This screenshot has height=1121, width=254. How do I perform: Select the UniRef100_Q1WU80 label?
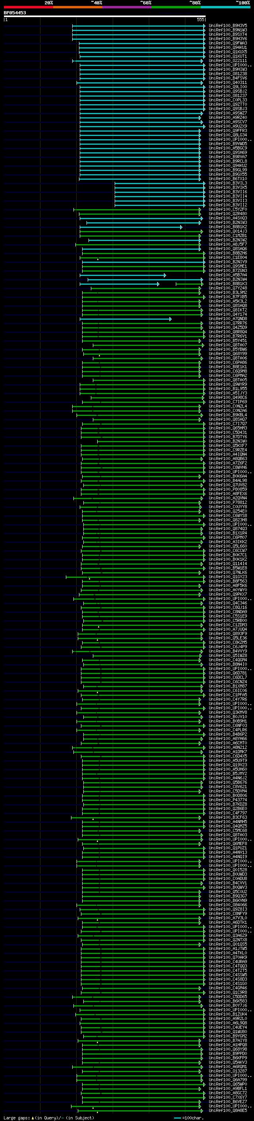228,1032
